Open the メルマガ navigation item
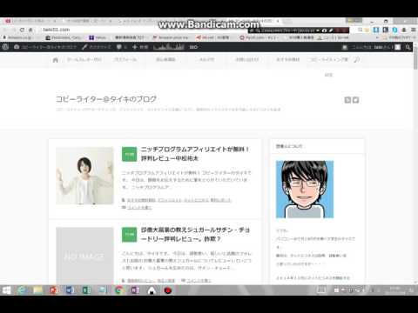This screenshot has height=313, width=418. (x=206, y=59)
